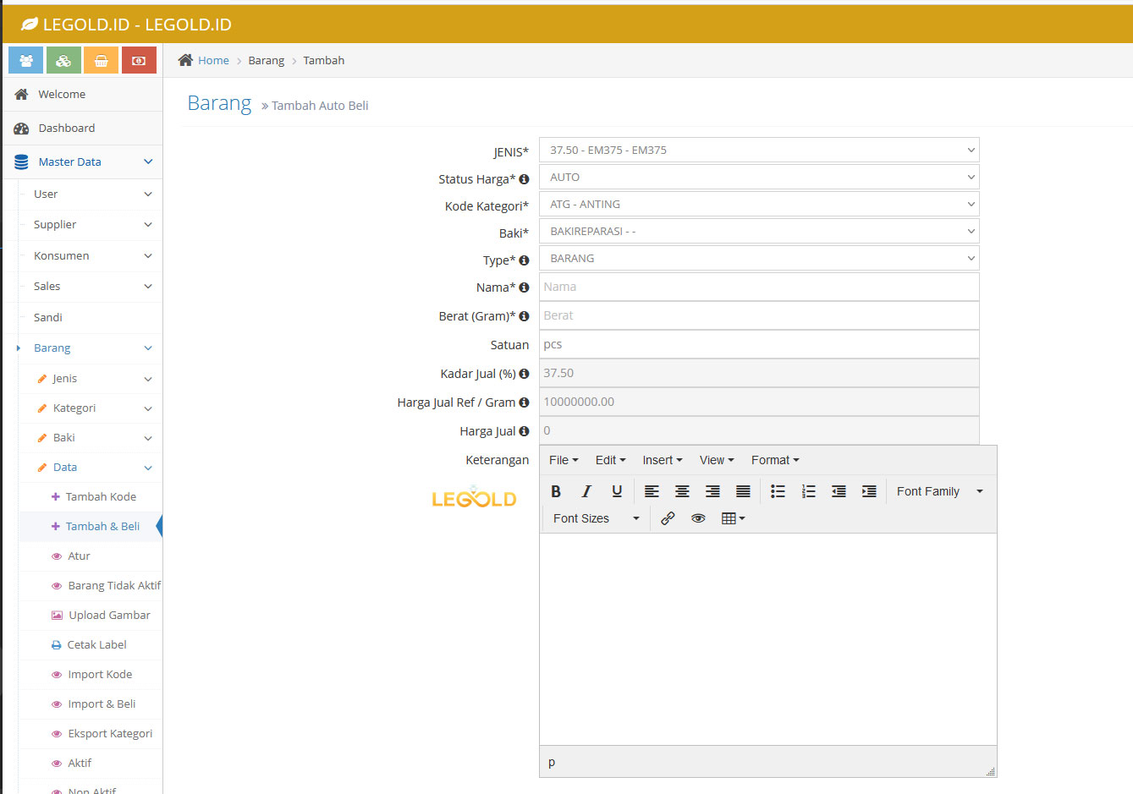The image size is (1133, 794).
Task: Create a bulleted list in the editor
Action: click(x=778, y=490)
